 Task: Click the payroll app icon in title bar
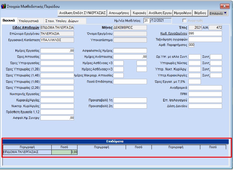(3, 6)
